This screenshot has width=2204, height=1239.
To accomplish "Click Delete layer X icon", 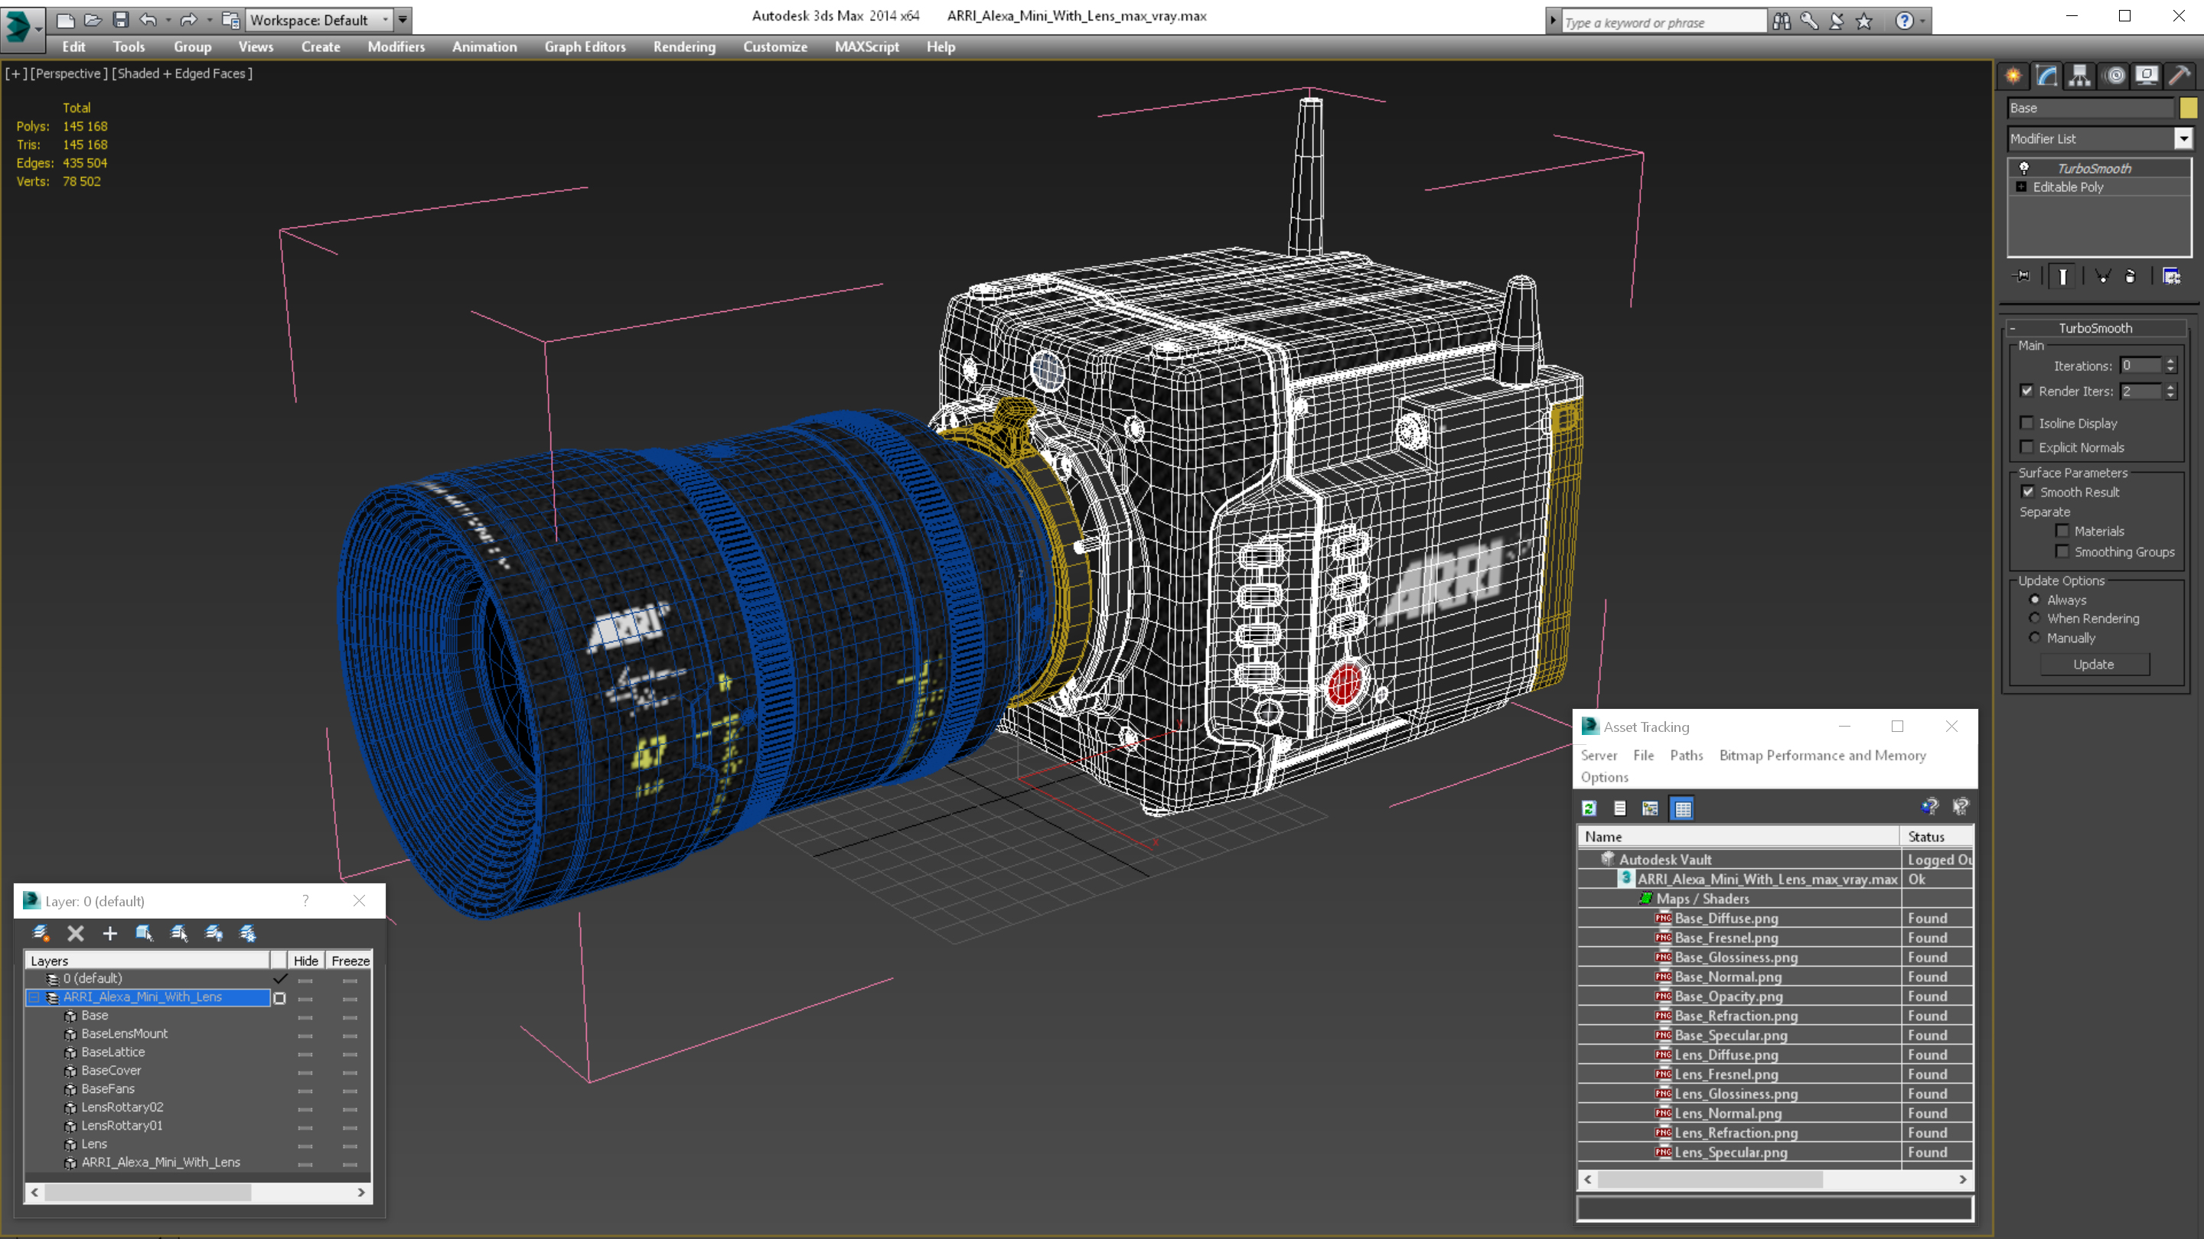I will click(75, 933).
